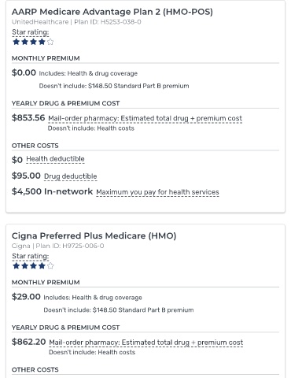
Task: Select Cigna Preferred Plus Medicare plan title
Action: [x=94, y=235]
